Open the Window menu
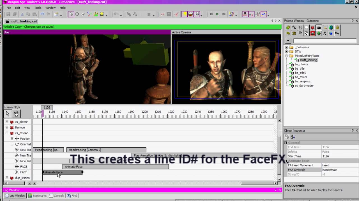 pyautogui.click(x=50, y=8)
